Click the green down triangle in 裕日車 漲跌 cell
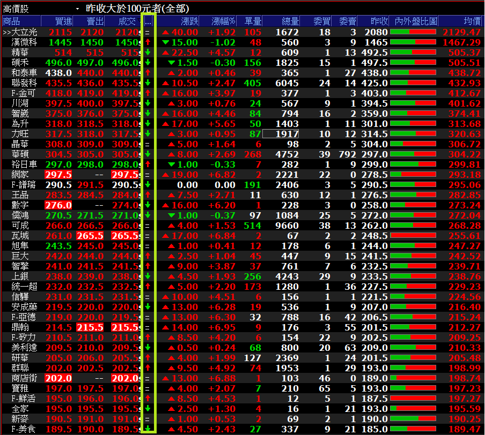Screen dimensions: 485x435 click(x=171, y=164)
